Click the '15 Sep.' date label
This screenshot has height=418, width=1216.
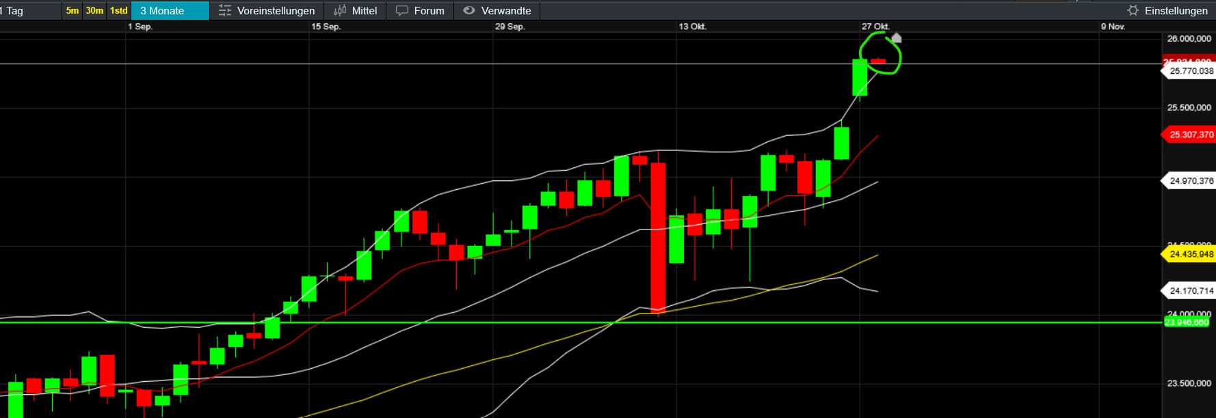pos(326,27)
